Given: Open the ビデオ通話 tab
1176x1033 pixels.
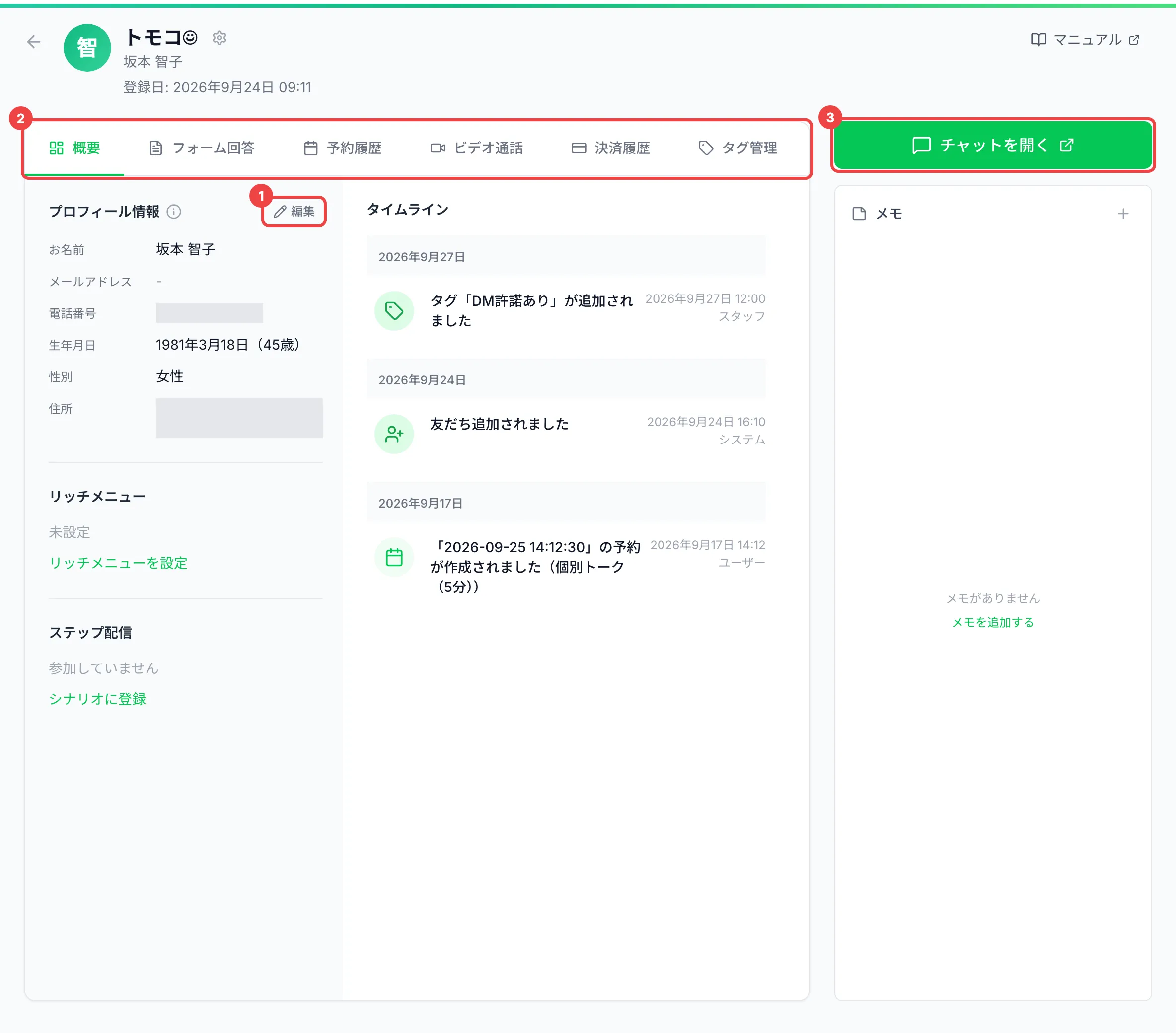Looking at the screenshot, I should point(476,148).
